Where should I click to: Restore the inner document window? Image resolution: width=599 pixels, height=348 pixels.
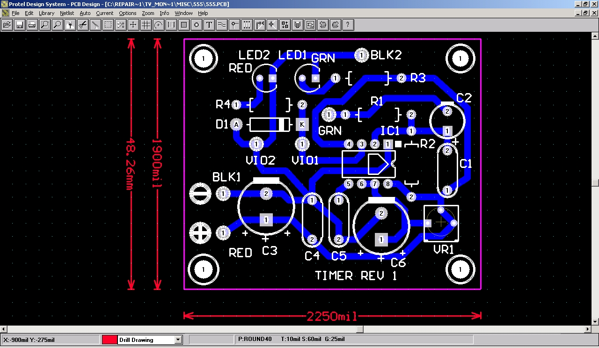[x=586, y=13]
